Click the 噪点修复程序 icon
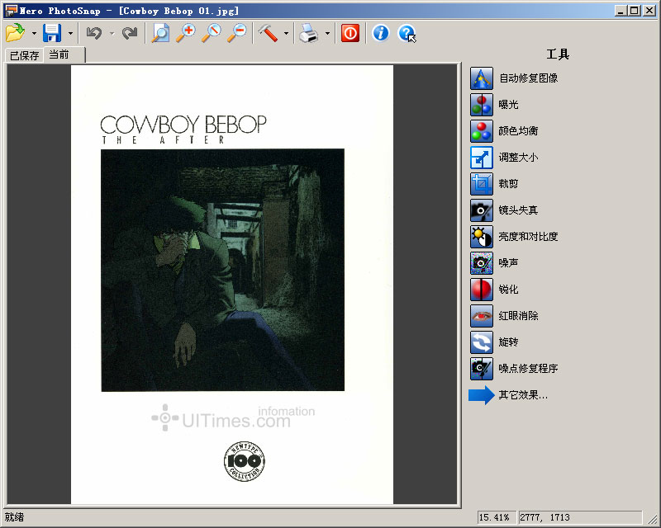661x528 pixels. (482, 369)
